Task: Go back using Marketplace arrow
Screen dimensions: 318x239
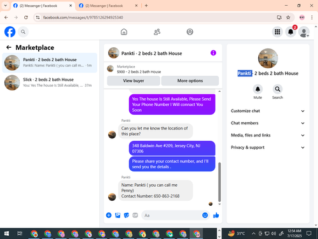Action: (x=9, y=47)
